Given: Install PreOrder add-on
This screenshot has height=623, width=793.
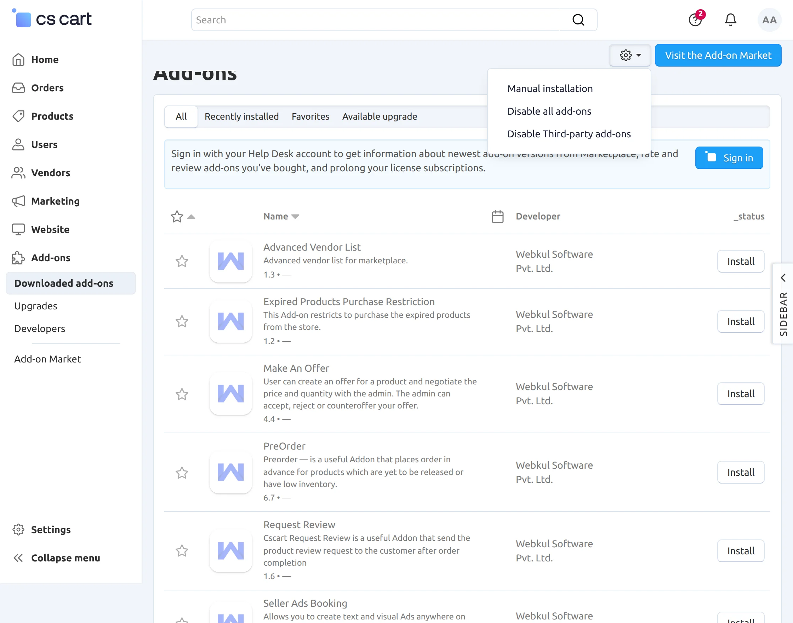Looking at the screenshot, I should 741,472.
